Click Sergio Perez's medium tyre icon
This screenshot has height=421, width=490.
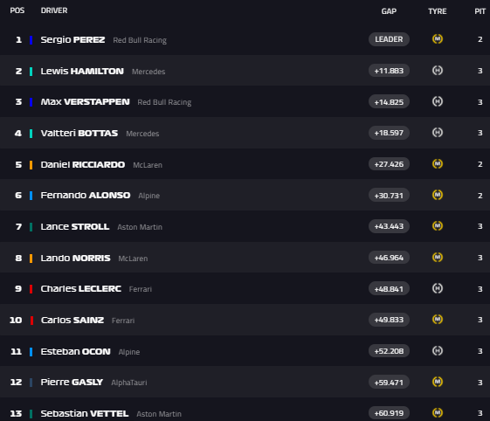pos(438,39)
